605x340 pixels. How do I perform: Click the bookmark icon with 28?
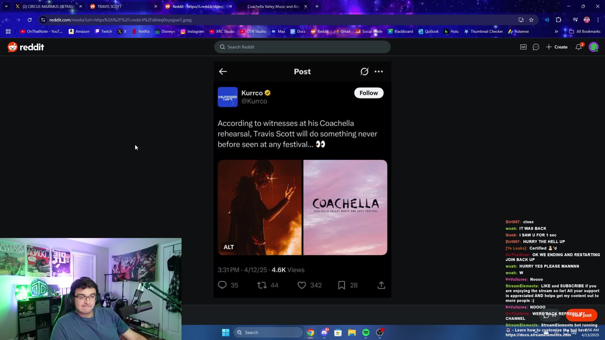(x=342, y=285)
